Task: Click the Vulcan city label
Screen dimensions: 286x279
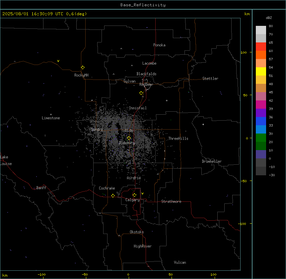Action: 180,262
